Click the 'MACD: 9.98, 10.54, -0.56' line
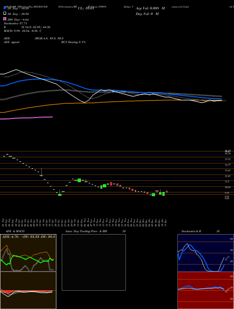The image size is (234, 309). (22, 31)
